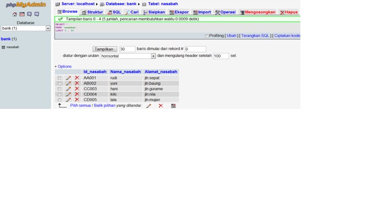The image size is (369, 207).
Task: Open the SQL query window icon in sidebar
Action: point(22,15)
